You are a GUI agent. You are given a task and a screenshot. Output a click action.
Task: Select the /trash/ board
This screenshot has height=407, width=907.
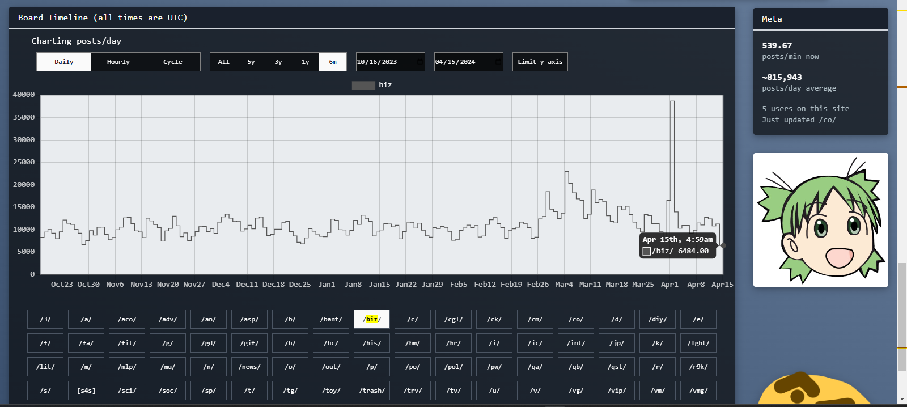(372, 391)
